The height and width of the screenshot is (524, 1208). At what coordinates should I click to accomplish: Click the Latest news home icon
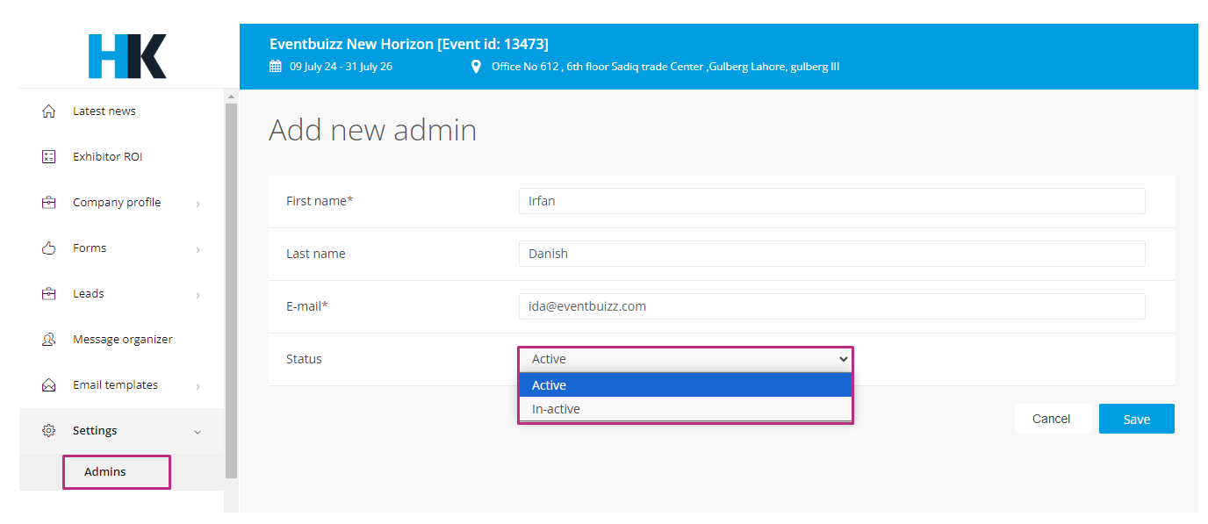coord(49,111)
